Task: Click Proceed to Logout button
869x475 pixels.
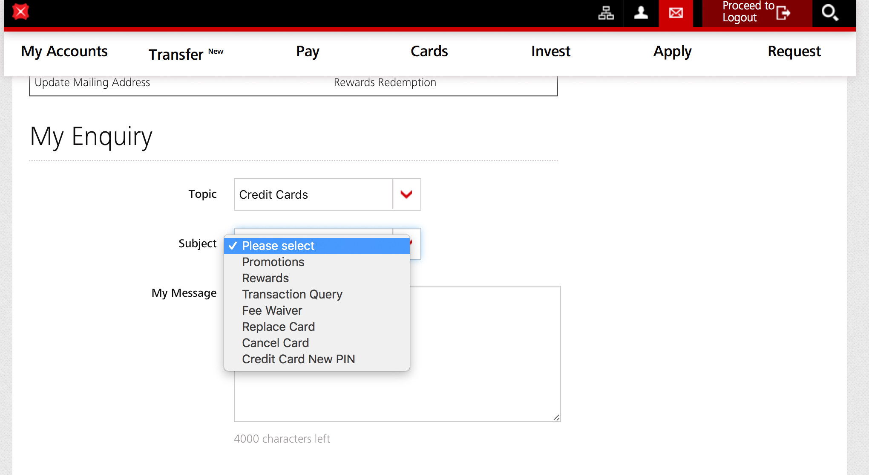Action: coord(757,13)
